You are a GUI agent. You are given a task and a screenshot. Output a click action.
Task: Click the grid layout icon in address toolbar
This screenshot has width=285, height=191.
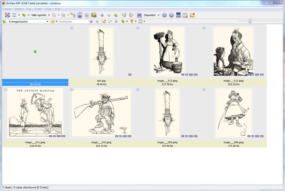(140, 21)
